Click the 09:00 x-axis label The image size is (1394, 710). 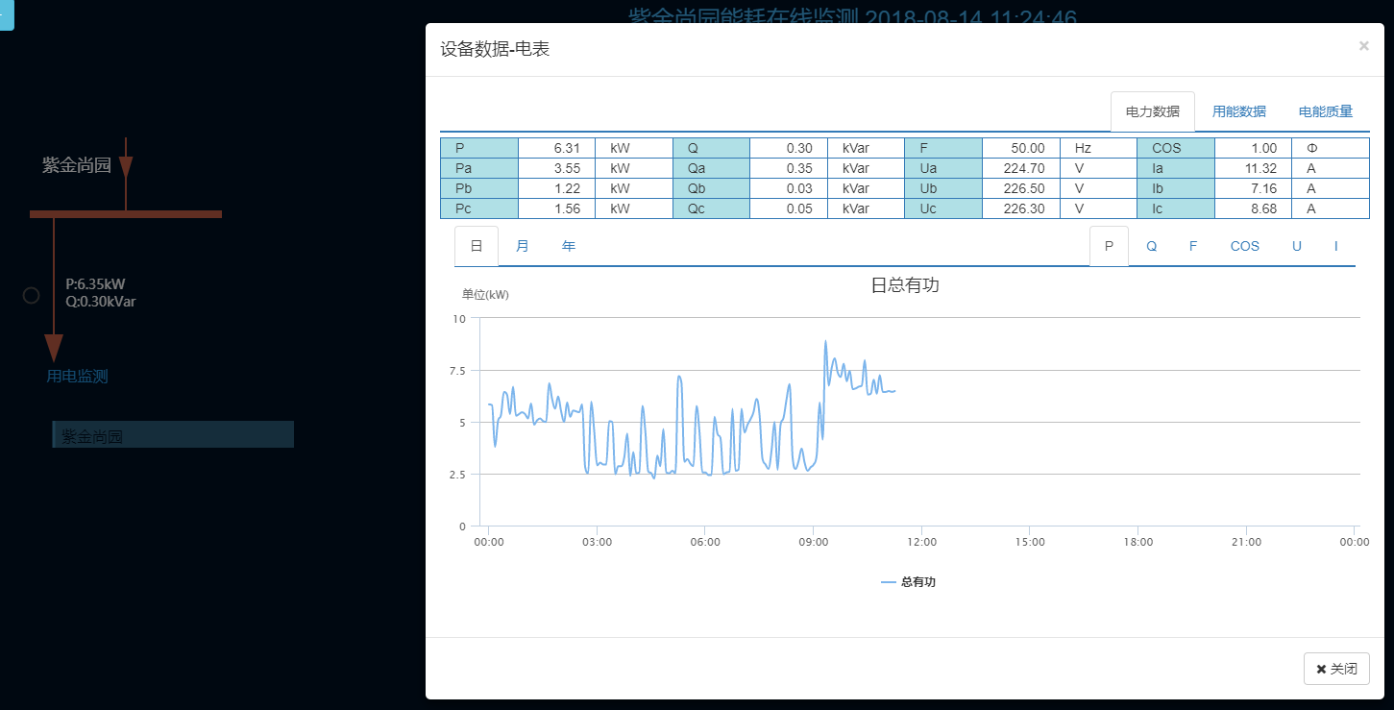coord(813,542)
